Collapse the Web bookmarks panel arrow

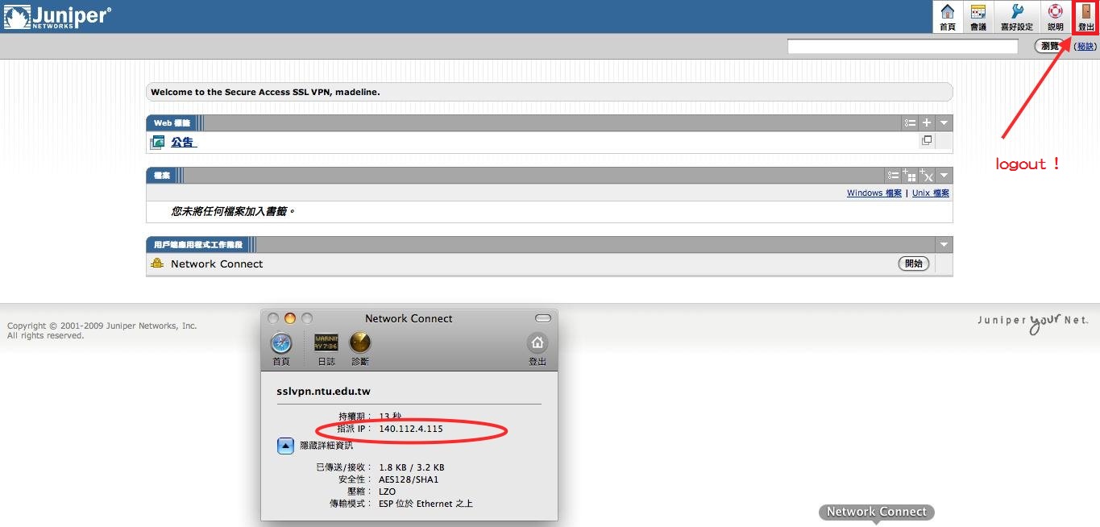pyautogui.click(x=944, y=123)
